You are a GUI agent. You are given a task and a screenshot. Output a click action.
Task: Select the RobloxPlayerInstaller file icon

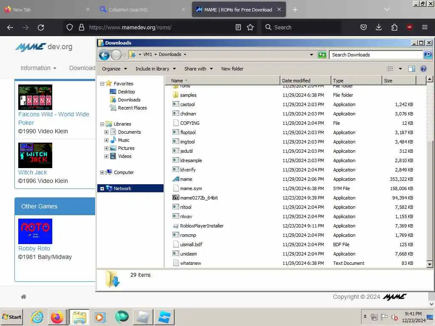pos(175,226)
